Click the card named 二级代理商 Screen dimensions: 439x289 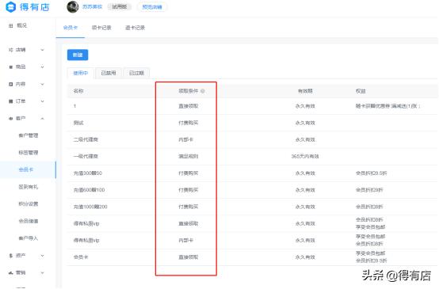click(x=86, y=139)
